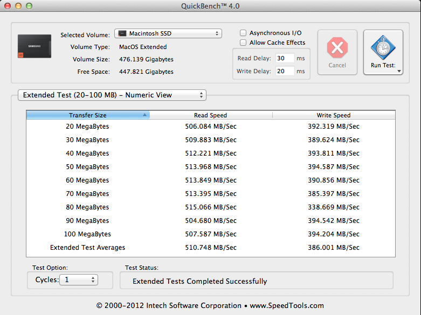This screenshot has width=421, height=315.
Task: Open the Selected Volume Macintosh SSD dropdown
Action: [x=168, y=33]
